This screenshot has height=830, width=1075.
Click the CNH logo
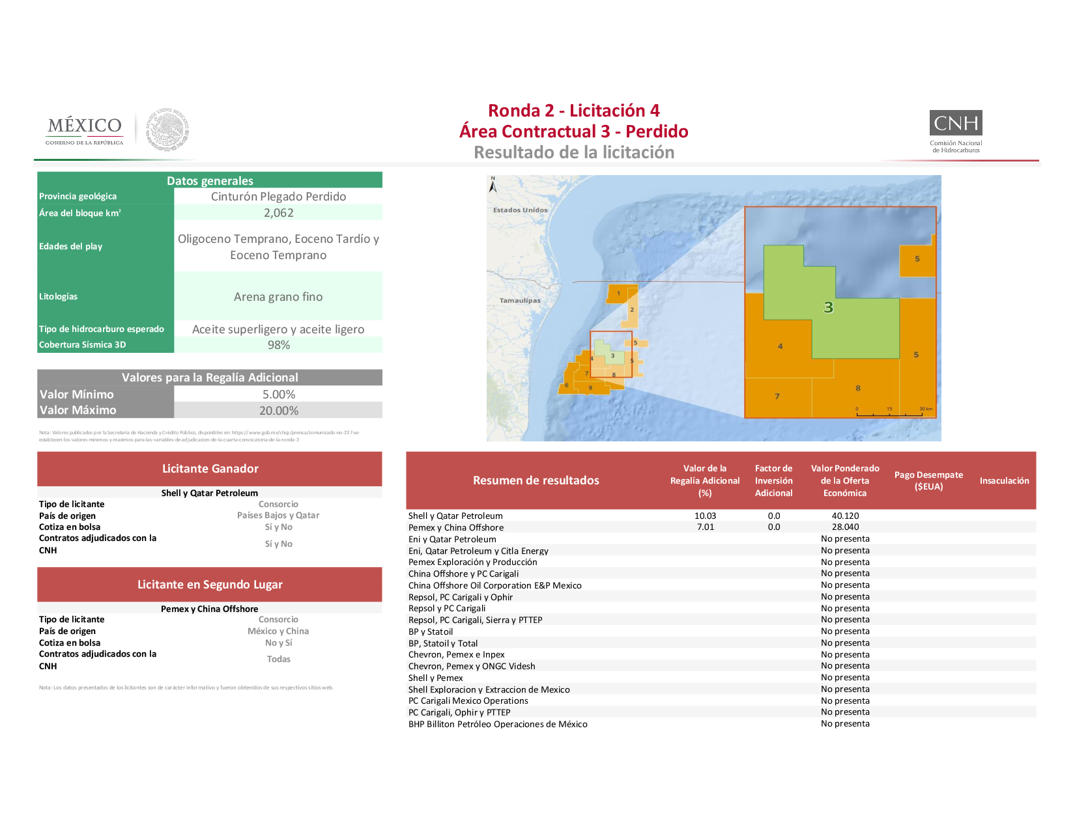(x=956, y=131)
